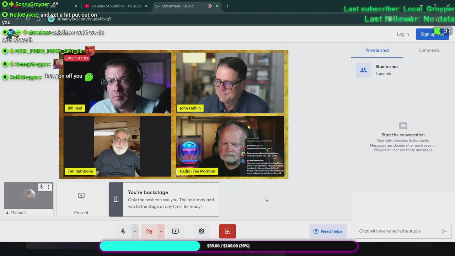455x256 pixels.
Task: Select the Private chat tab
Action: (x=377, y=50)
